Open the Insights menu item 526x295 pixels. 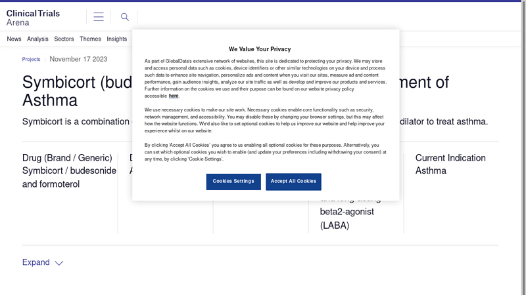(x=117, y=39)
